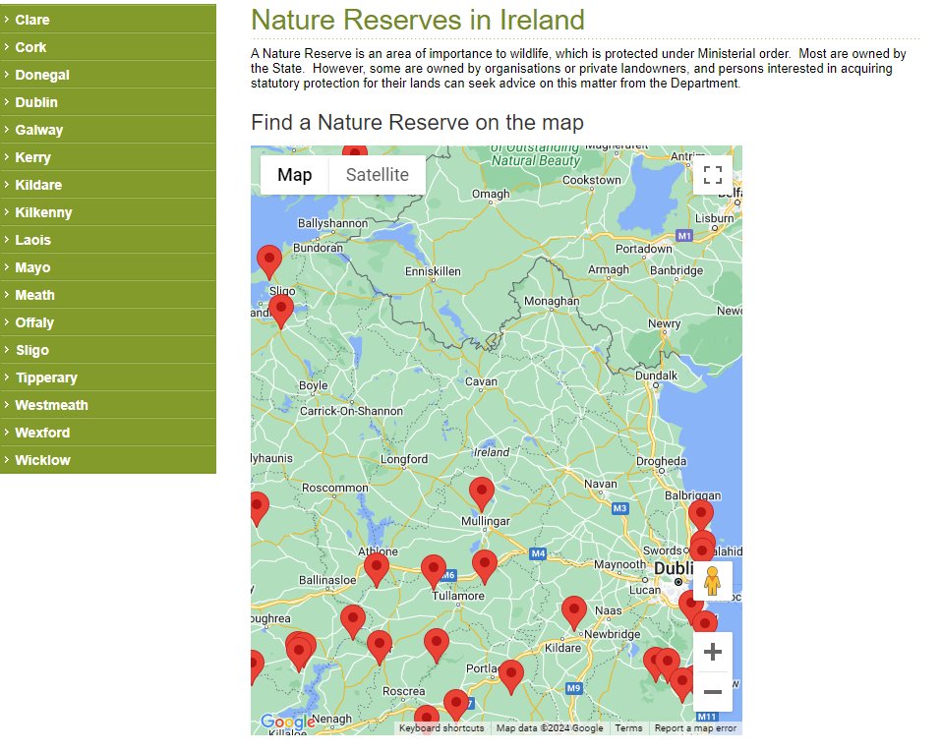Click the Ballinasloe town label
941x752 pixels.
tap(327, 580)
